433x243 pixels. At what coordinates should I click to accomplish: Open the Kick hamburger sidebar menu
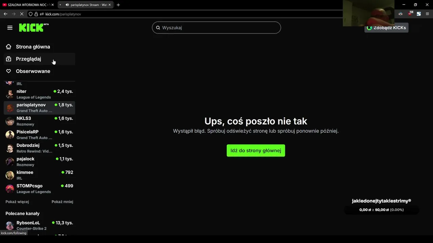(x=10, y=28)
